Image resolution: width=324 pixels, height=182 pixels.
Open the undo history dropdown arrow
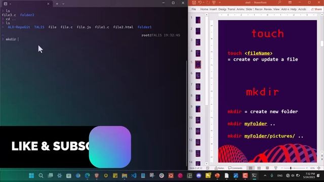(x=203, y=3)
